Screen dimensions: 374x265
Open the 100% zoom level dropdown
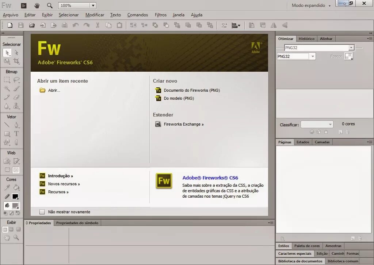coord(93,5)
